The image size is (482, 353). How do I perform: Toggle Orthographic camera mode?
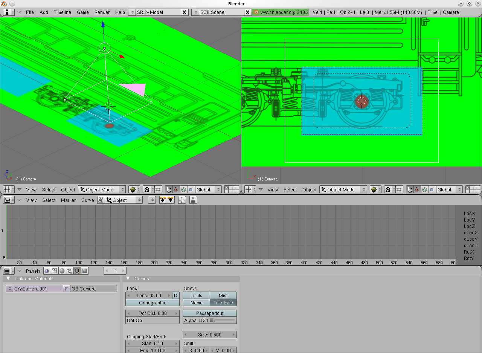pyautogui.click(x=153, y=303)
